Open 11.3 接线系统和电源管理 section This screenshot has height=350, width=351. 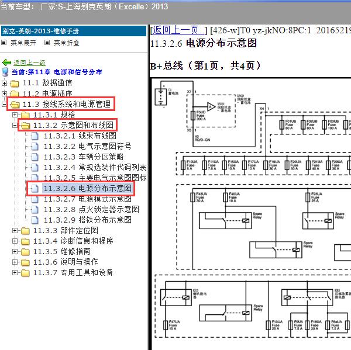[67, 104]
